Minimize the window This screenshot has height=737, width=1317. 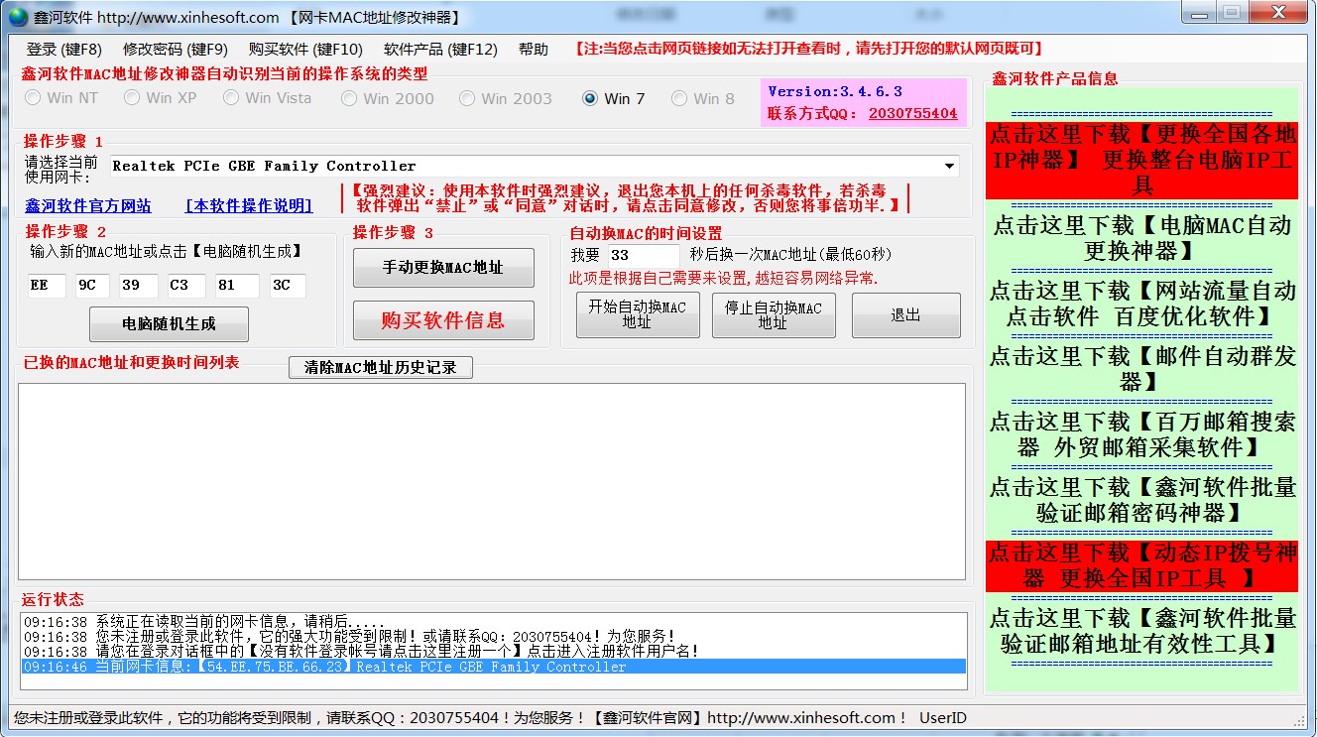tap(1198, 12)
